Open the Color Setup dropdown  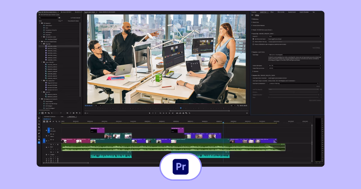295,55
